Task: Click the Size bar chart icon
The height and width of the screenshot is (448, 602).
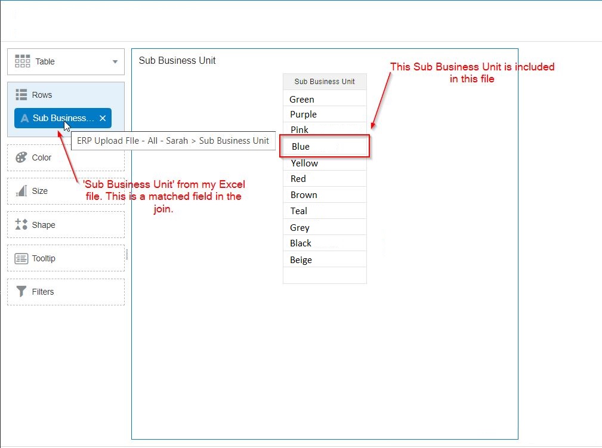Action: [21, 191]
